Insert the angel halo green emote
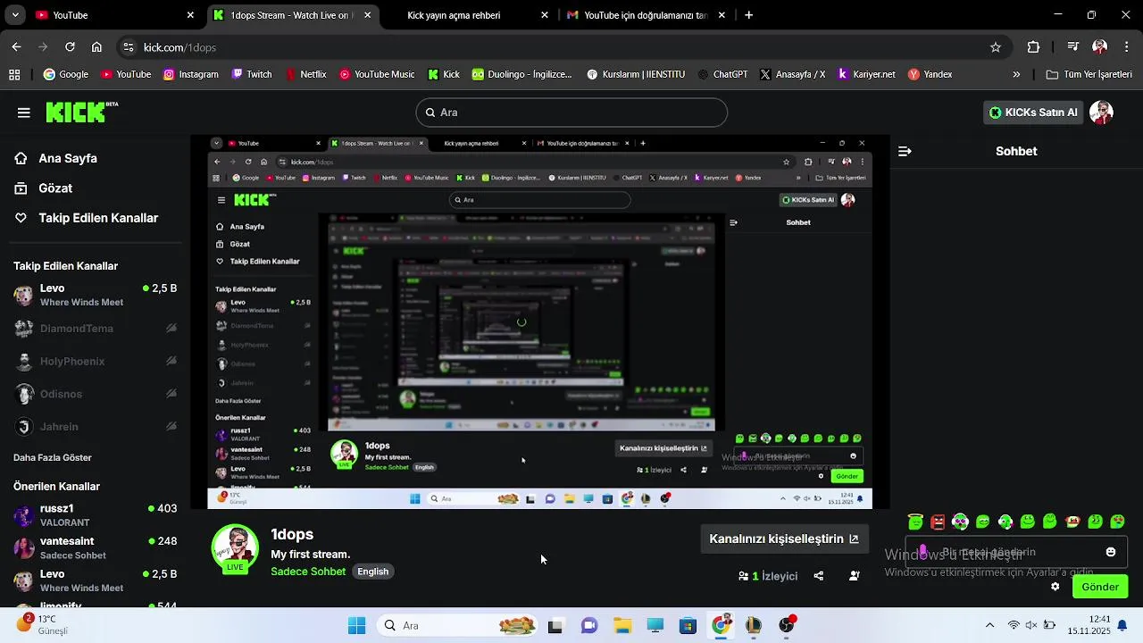 (915, 522)
